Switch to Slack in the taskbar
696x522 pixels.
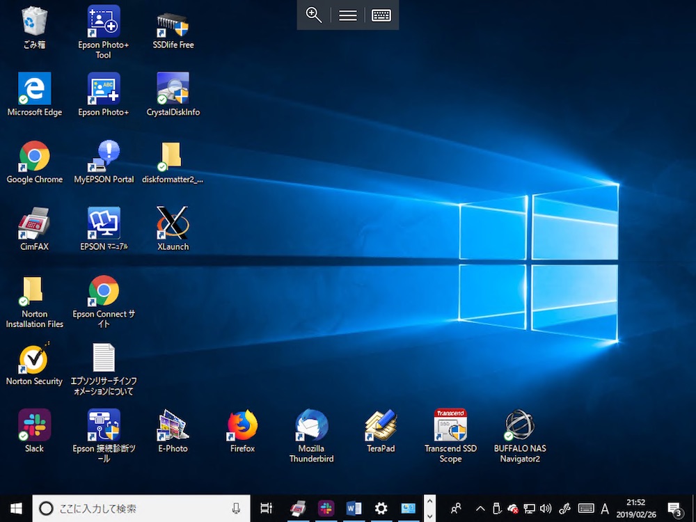click(326, 508)
